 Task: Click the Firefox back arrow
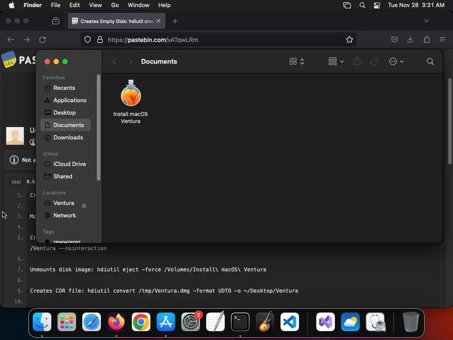click(x=11, y=40)
